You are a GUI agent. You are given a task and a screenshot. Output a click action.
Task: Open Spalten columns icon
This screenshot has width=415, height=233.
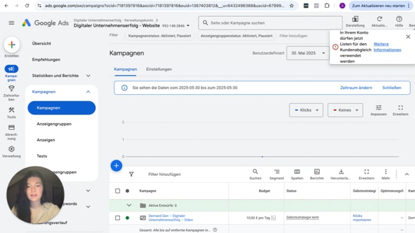(x=297, y=171)
